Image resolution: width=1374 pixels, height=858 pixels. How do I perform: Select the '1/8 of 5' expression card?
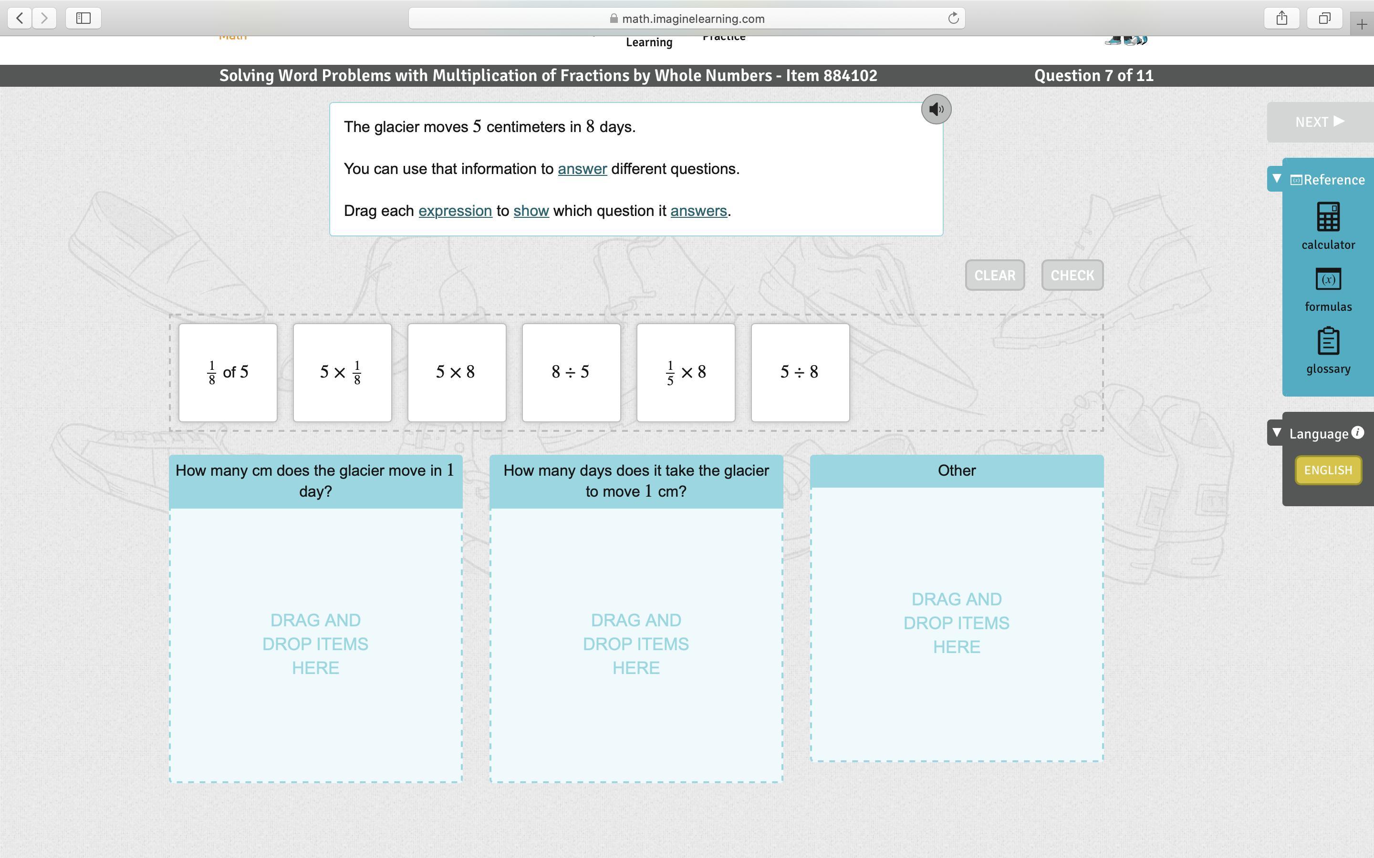click(228, 373)
